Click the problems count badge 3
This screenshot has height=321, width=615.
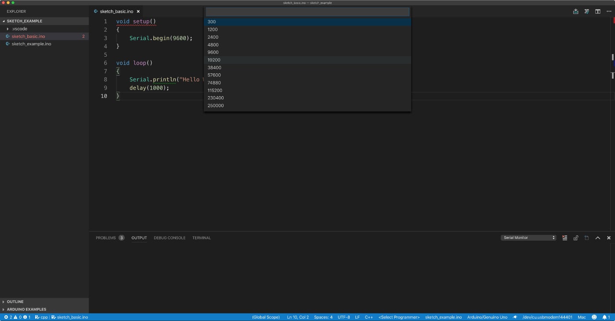point(122,238)
